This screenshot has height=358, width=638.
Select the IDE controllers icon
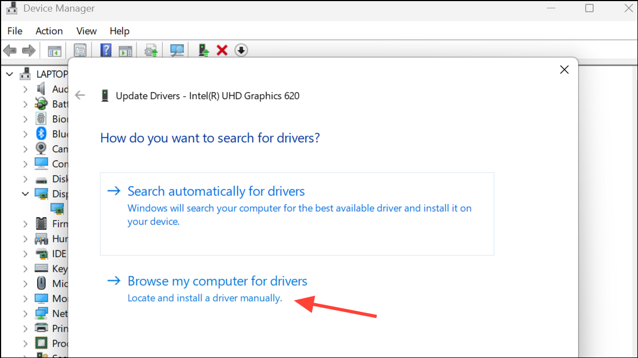(x=41, y=254)
